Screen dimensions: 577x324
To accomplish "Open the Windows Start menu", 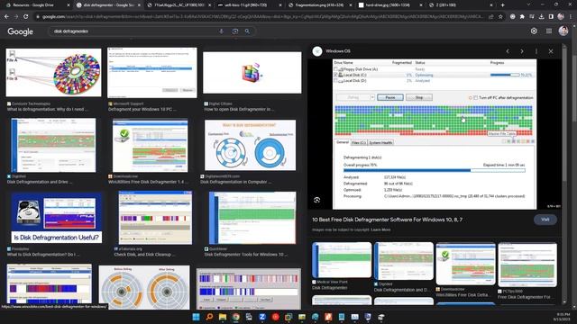I will 197,317.
